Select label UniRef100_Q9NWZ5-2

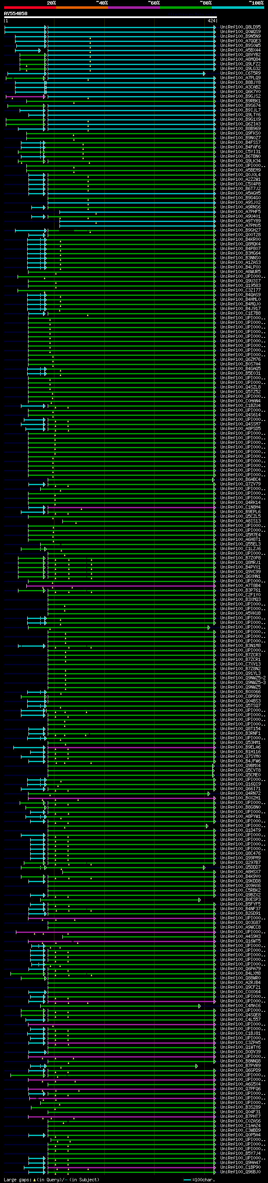pos(243,678)
